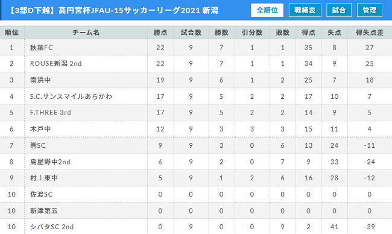Click the 順位 column header
The height and width of the screenshot is (234, 392).
(11, 33)
